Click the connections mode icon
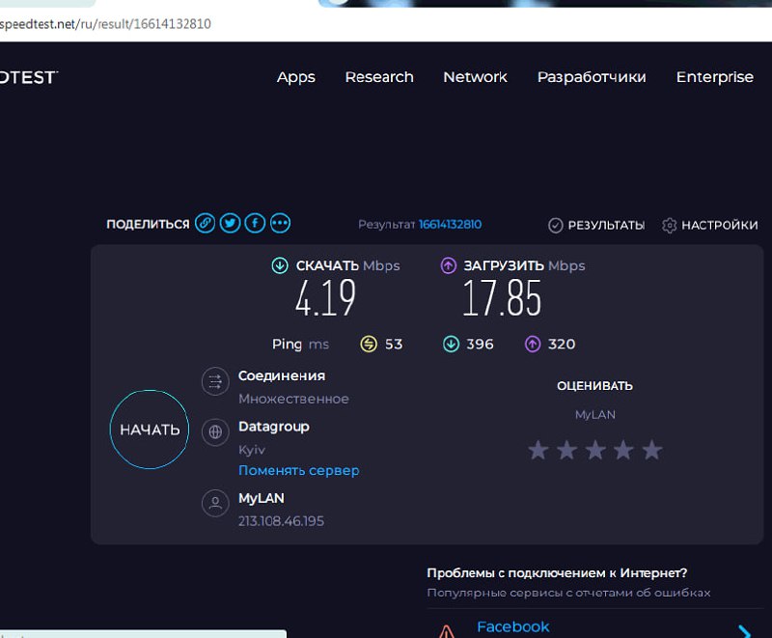The width and height of the screenshot is (772, 638). 215,381
